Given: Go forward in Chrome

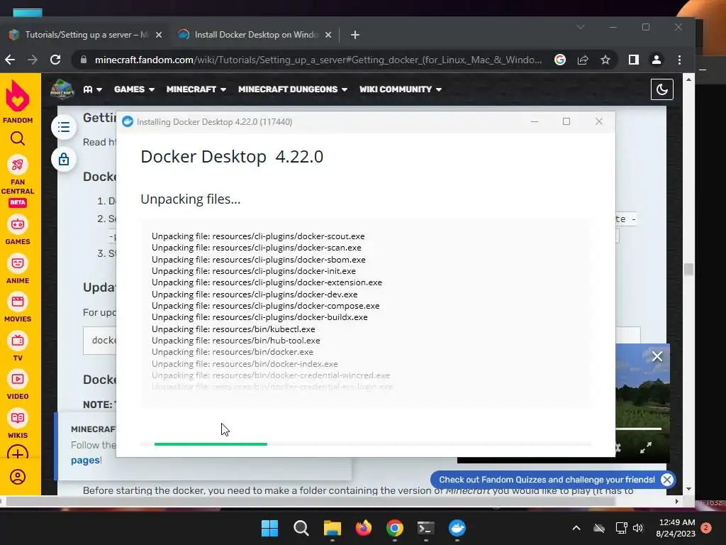Looking at the screenshot, I should tap(33, 60).
